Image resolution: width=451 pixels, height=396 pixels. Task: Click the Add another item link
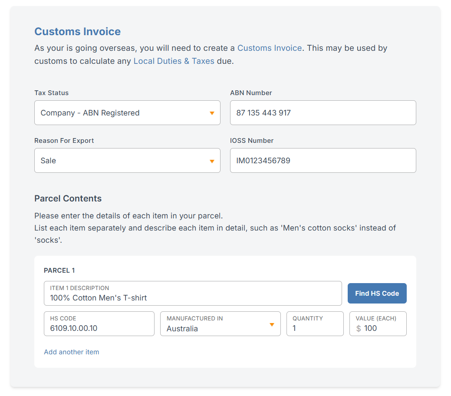point(72,352)
